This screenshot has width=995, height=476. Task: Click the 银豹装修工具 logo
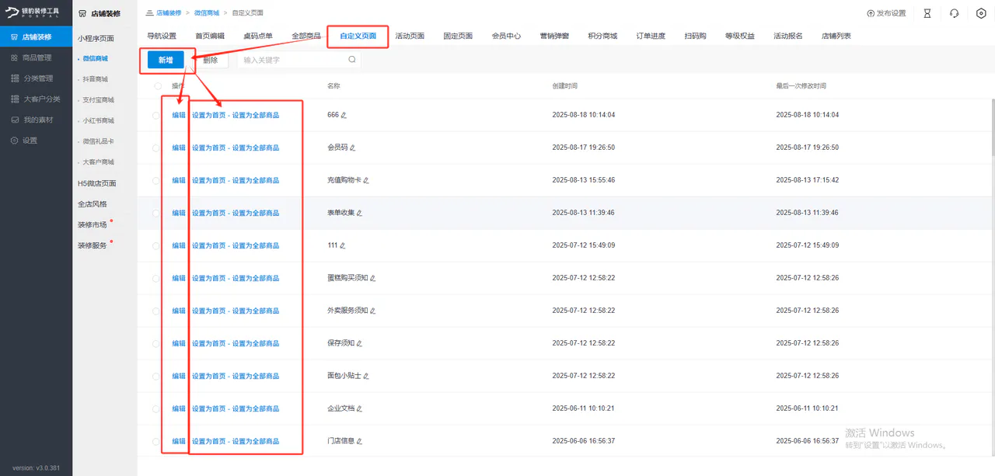point(31,13)
